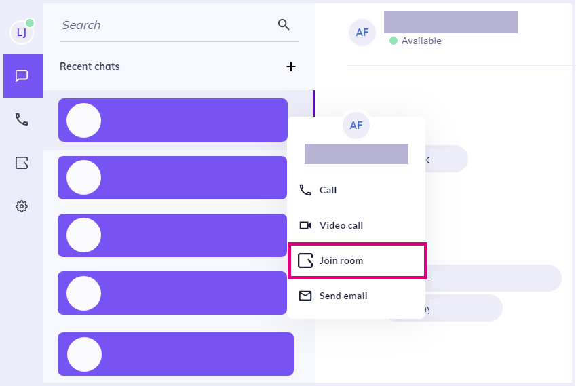This screenshot has width=576, height=386.
Task: Choose Video call in contact menu
Action: [x=356, y=225]
